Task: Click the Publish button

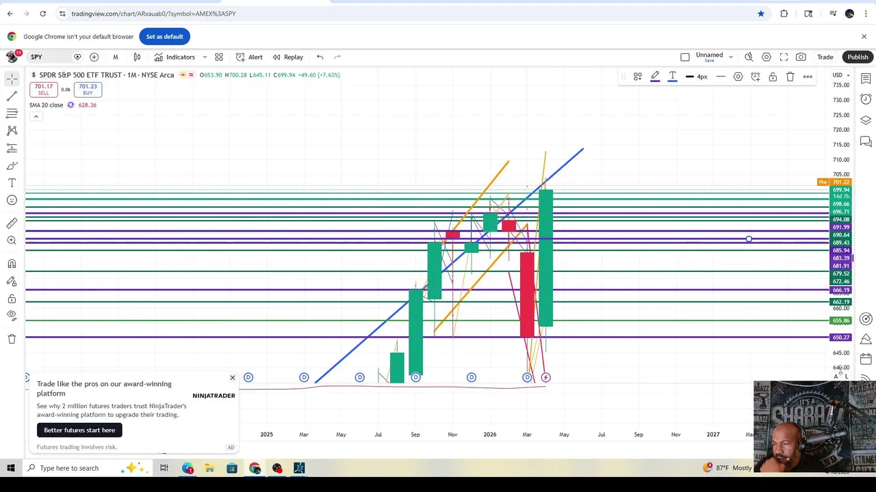Action: click(858, 57)
